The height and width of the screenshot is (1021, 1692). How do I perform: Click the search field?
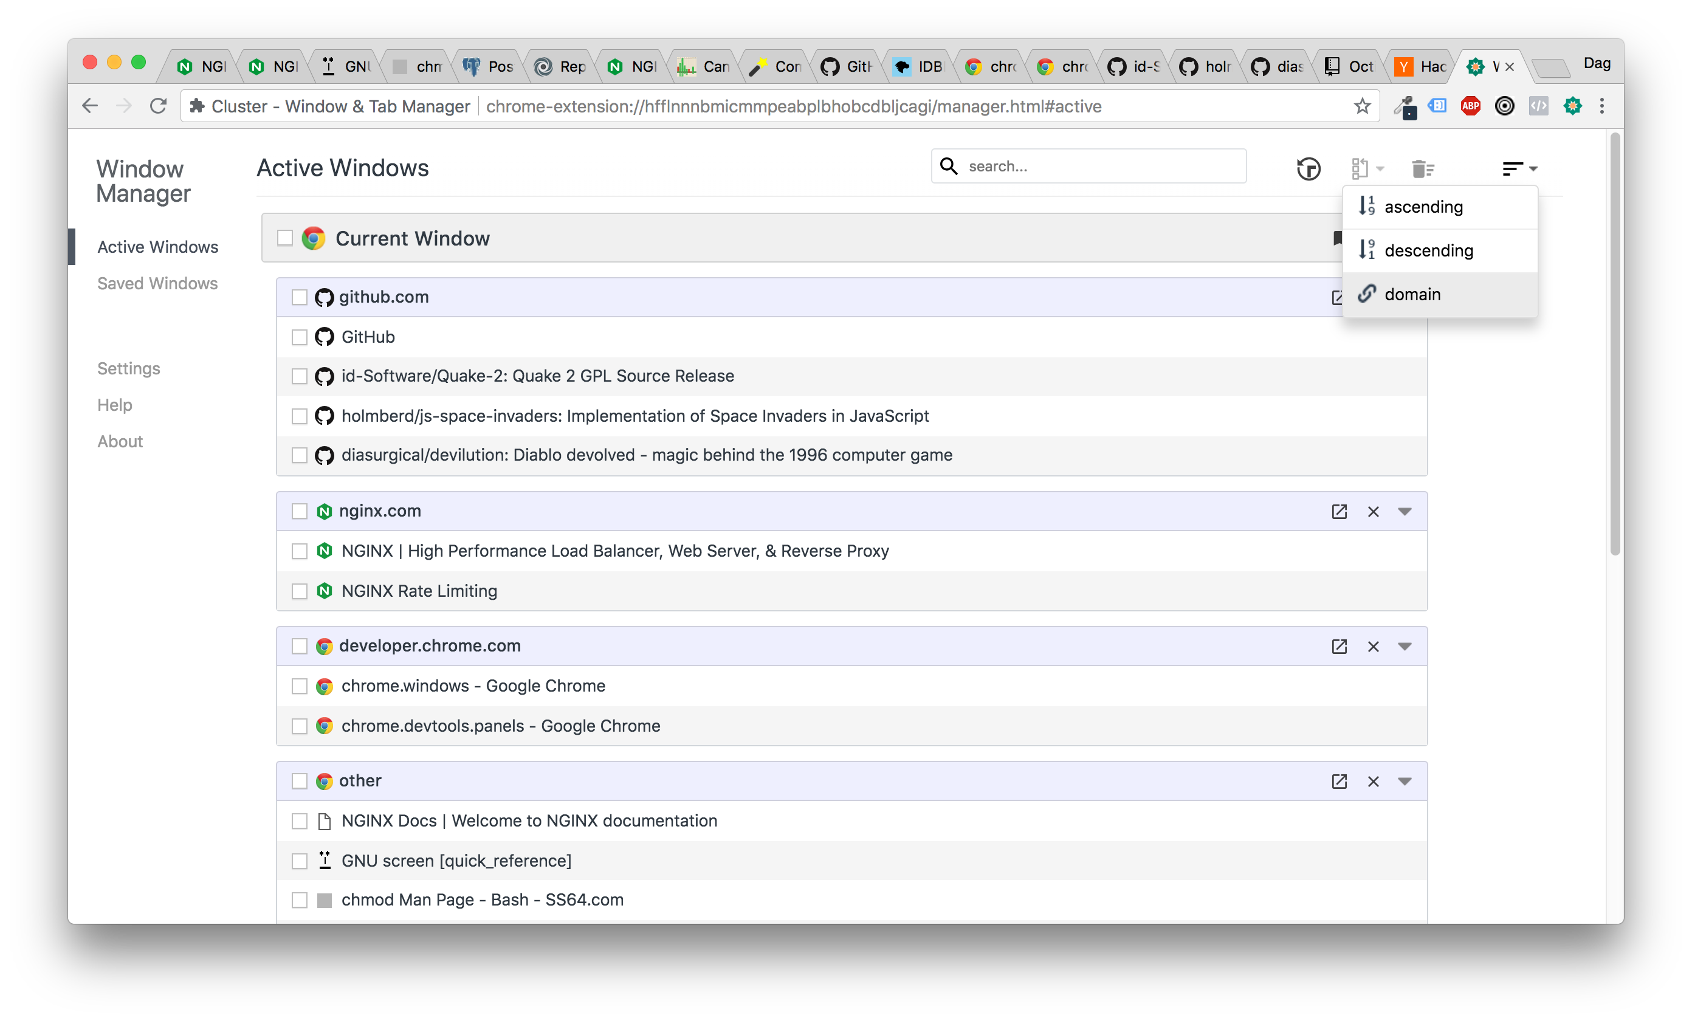[x=1088, y=166]
